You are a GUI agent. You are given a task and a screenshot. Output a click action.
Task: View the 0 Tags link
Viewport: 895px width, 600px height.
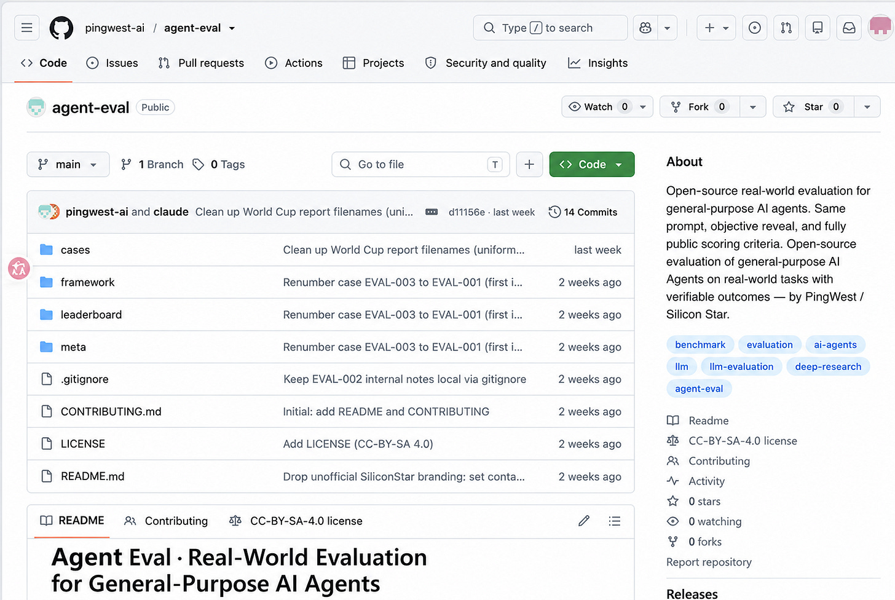point(219,164)
